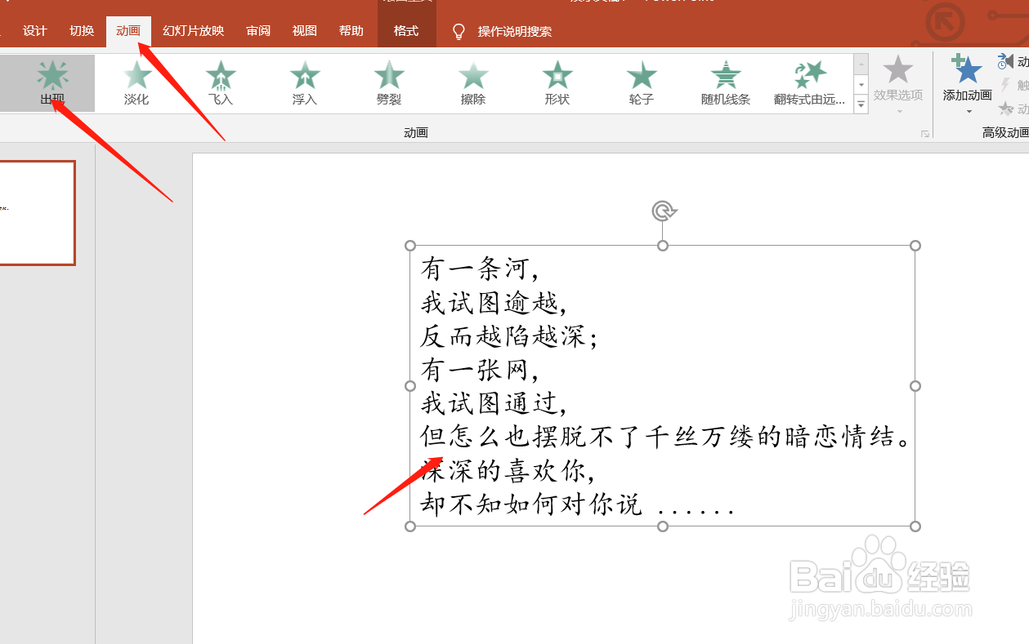Click the line "我试图通过,"
This screenshot has height=644, width=1029.
click(x=494, y=403)
